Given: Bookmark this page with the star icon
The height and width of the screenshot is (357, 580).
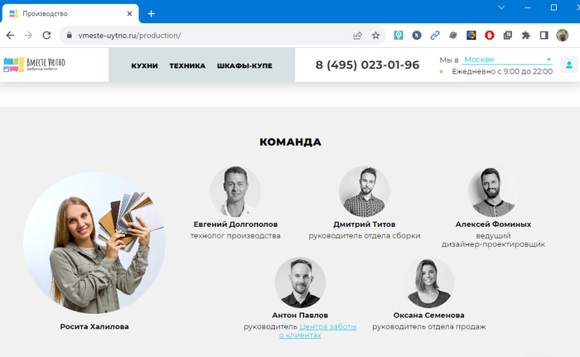Looking at the screenshot, I should [x=376, y=36].
